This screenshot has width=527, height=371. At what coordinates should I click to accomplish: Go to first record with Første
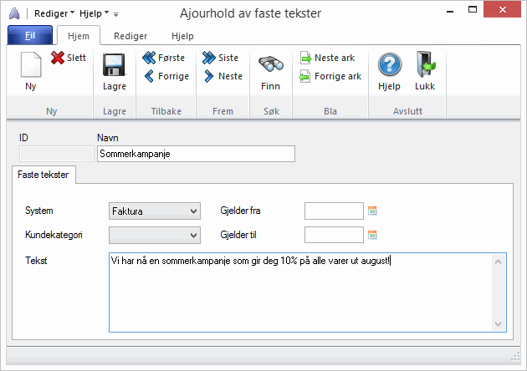click(x=150, y=58)
